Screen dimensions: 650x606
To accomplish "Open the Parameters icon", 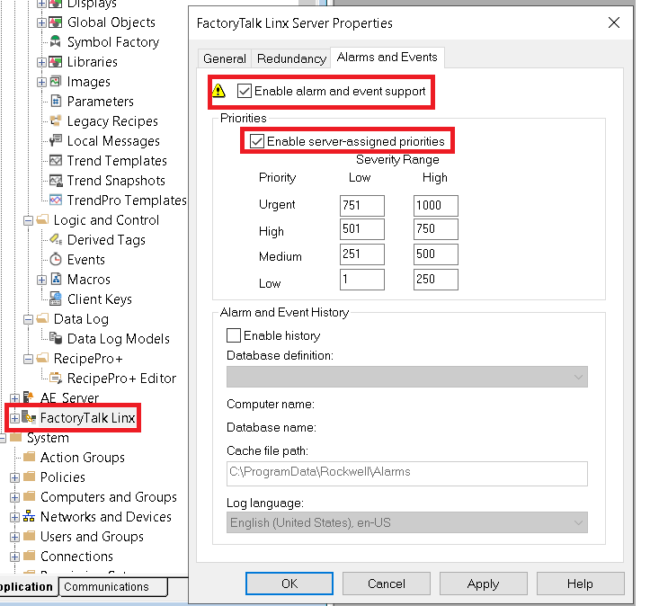I will point(56,101).
